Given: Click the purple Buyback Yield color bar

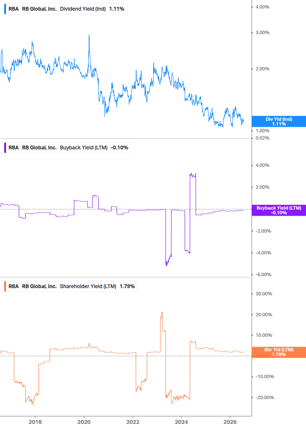Looking at the screenshot, I should (5, 147).
